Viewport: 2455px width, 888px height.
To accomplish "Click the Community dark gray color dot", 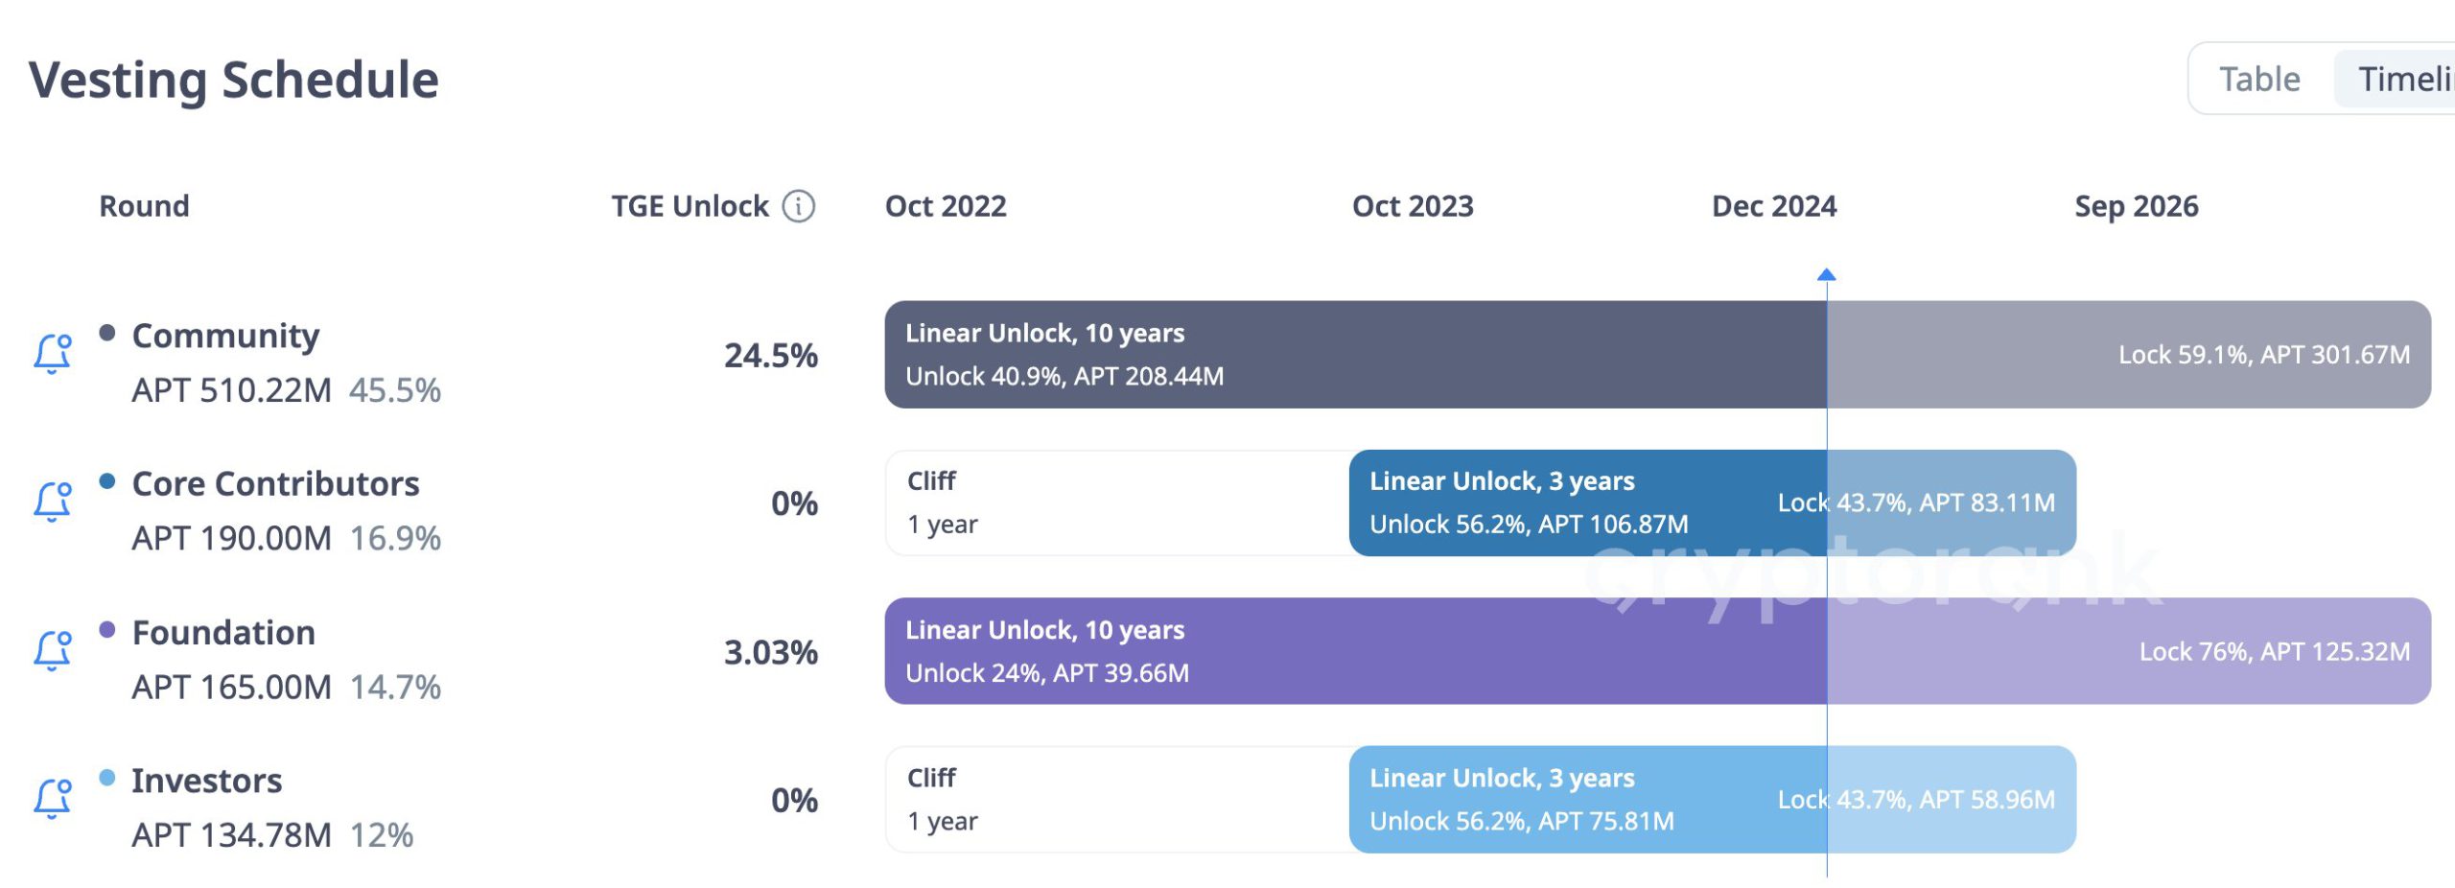I will [107, 333].
